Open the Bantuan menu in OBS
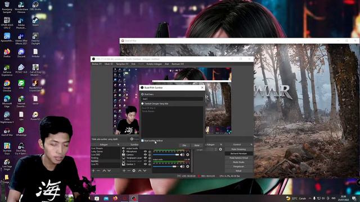360x202 pixels. (x=178, y=64)
